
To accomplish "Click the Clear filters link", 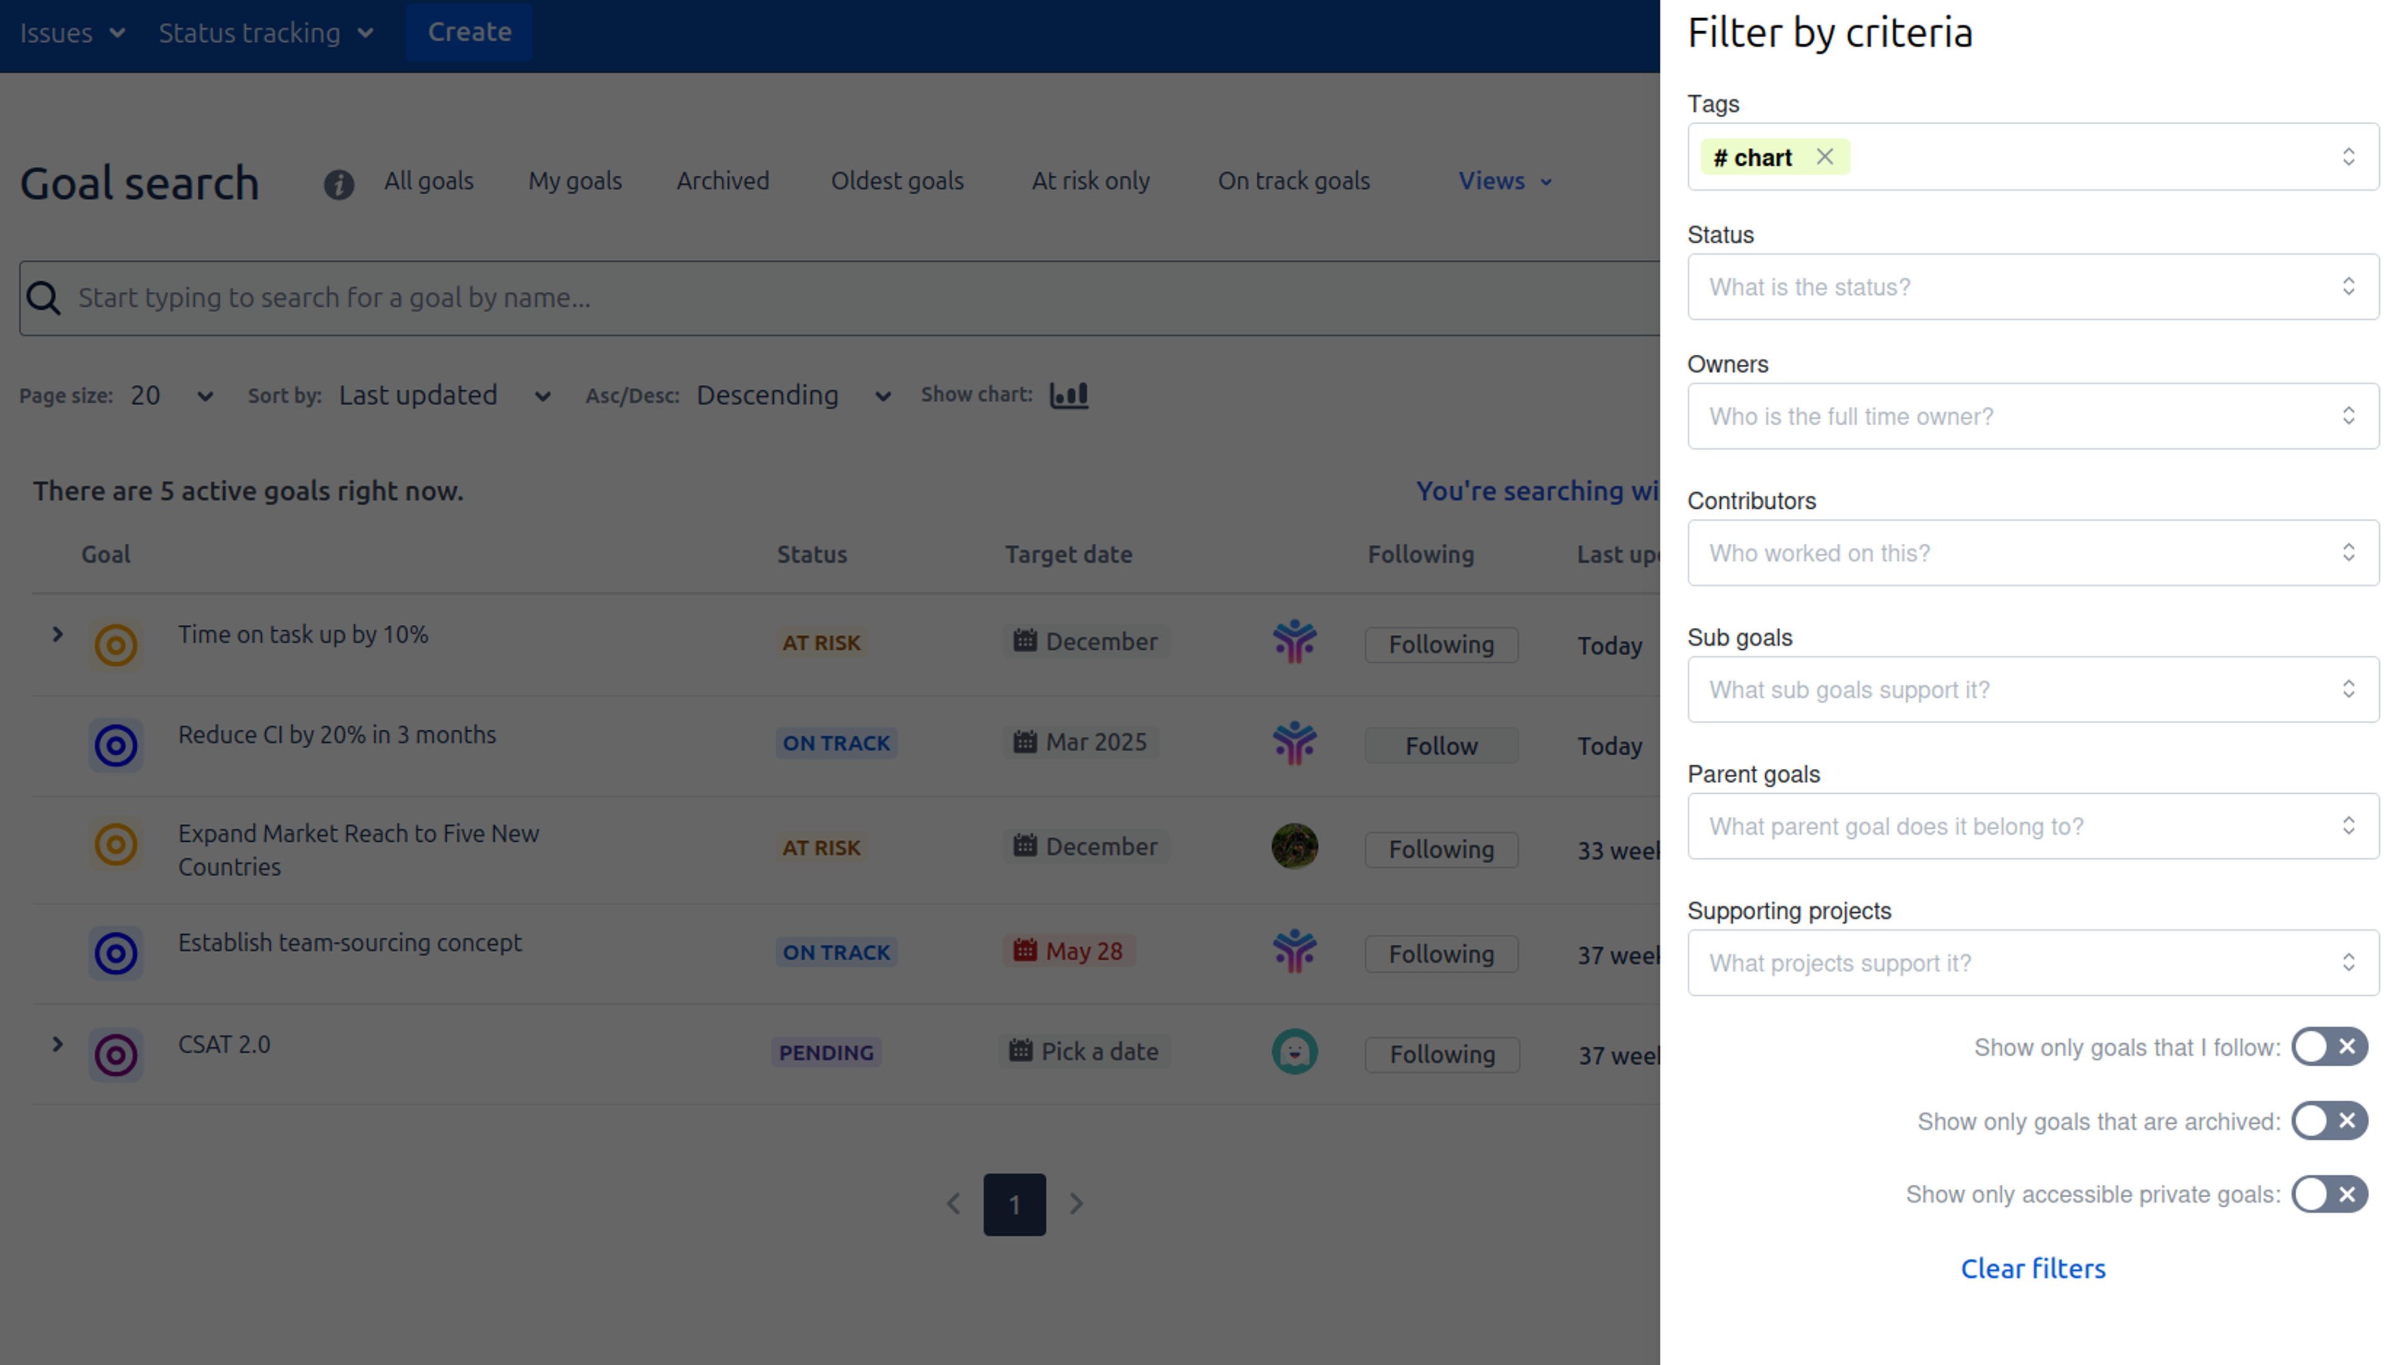I will 2032,1268.
